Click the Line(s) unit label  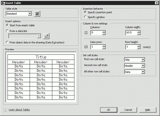coord(147,47)
